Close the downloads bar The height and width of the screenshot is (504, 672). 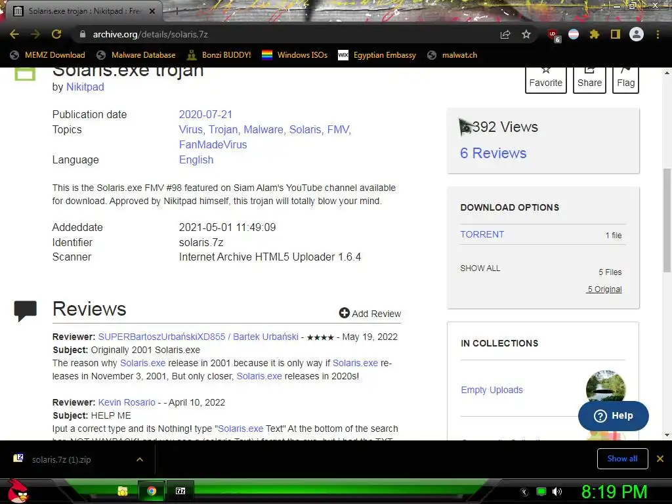pos(660,459)
